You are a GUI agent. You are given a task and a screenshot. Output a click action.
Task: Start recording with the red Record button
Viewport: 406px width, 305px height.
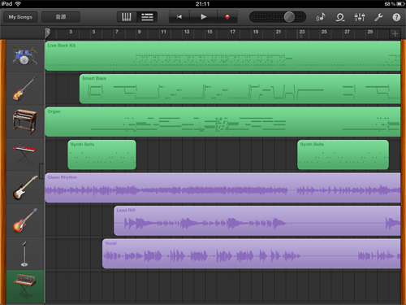[227, 17]
